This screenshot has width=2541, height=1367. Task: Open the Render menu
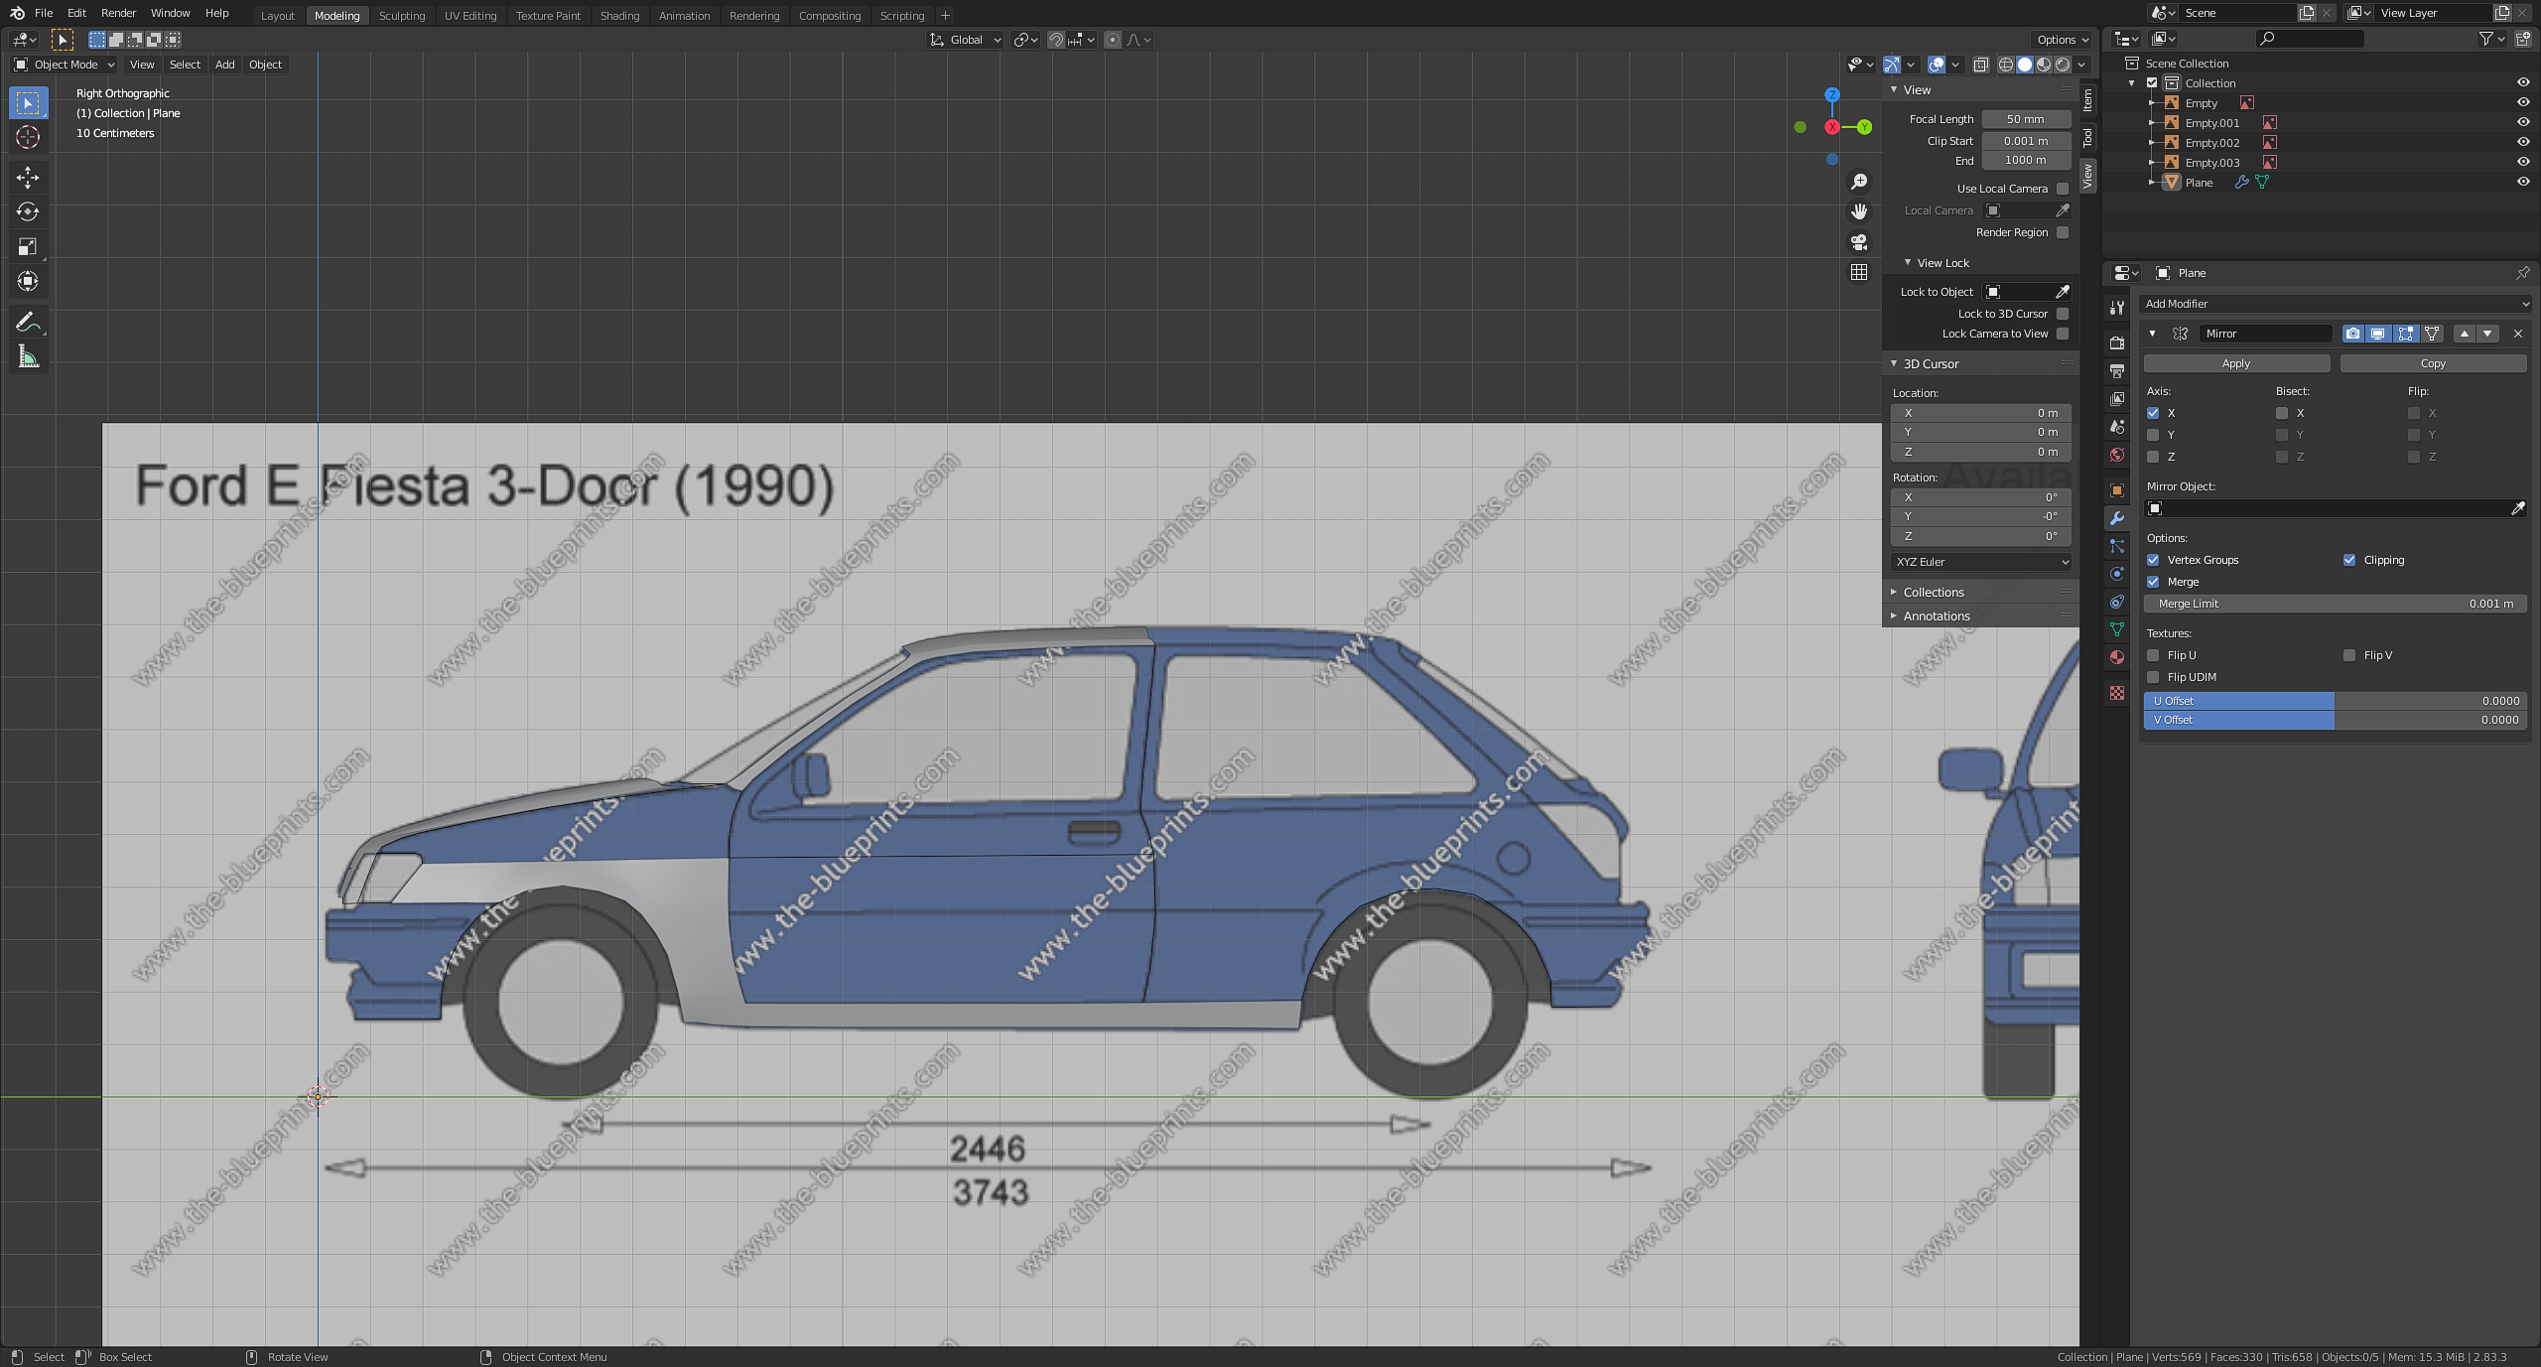118,13
